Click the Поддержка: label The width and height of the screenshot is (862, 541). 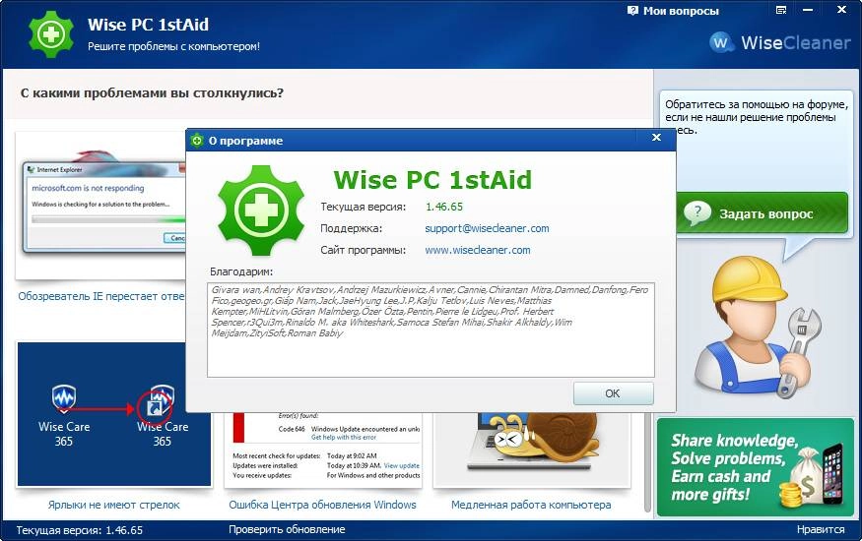(x=351, y=228)
